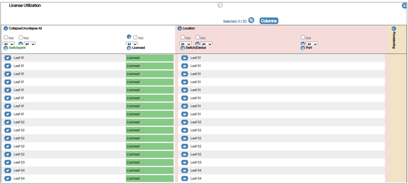Click the first Leaf 01 switchpoint row icon

coord(8,58)
